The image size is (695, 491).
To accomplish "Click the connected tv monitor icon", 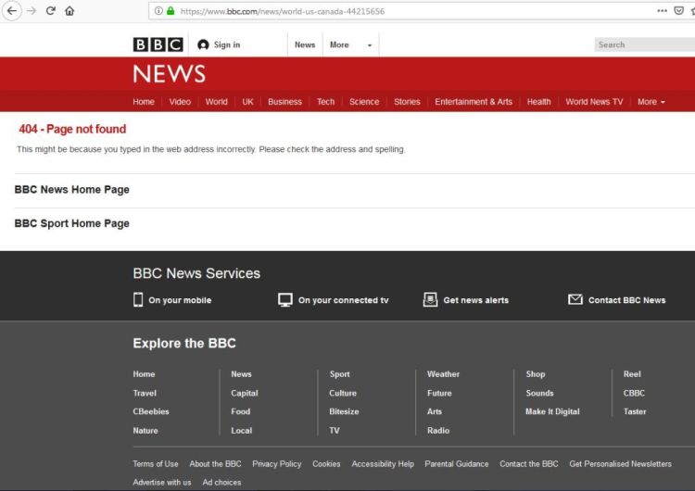I will point(285,300).
